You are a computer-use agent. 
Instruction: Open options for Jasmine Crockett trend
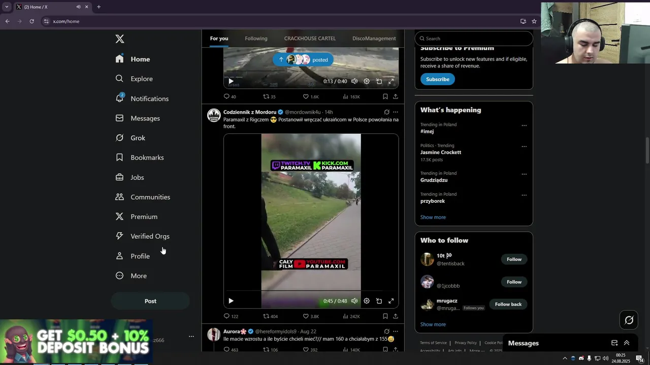pyautogui.click(x=524, y=147)
